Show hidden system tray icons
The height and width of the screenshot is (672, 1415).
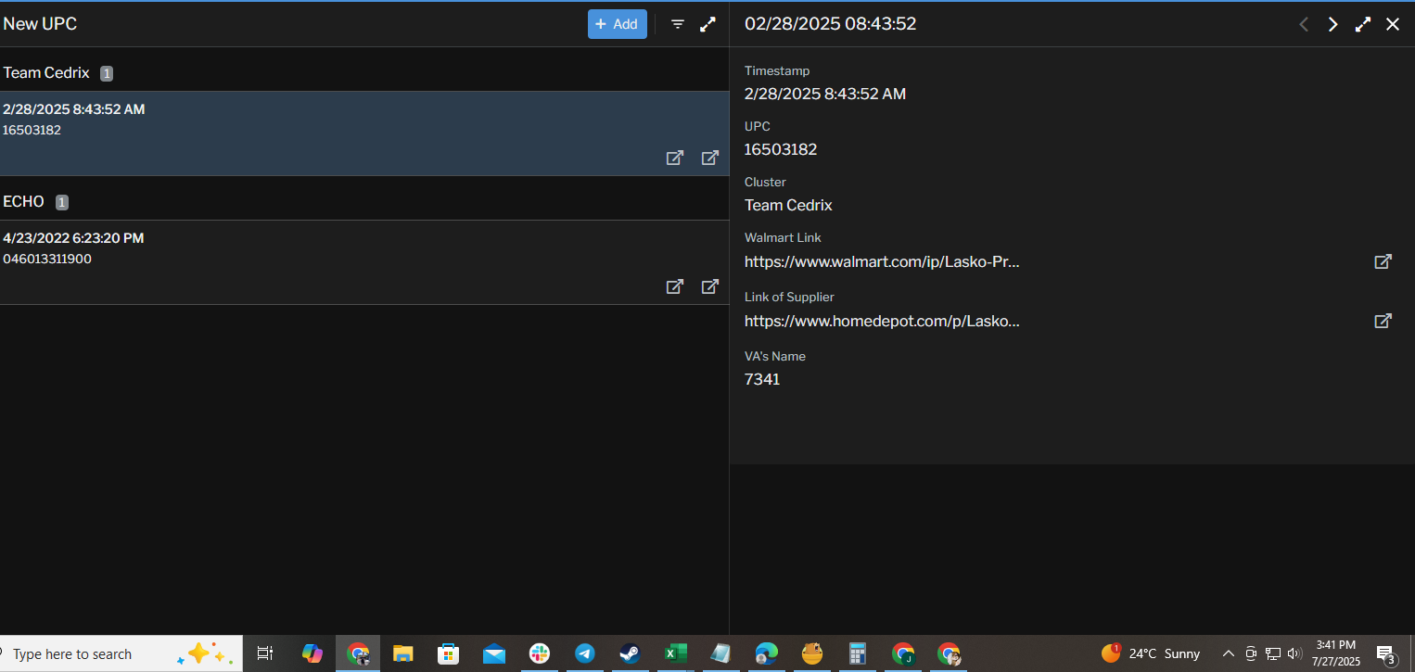(x=1228, y=653)
